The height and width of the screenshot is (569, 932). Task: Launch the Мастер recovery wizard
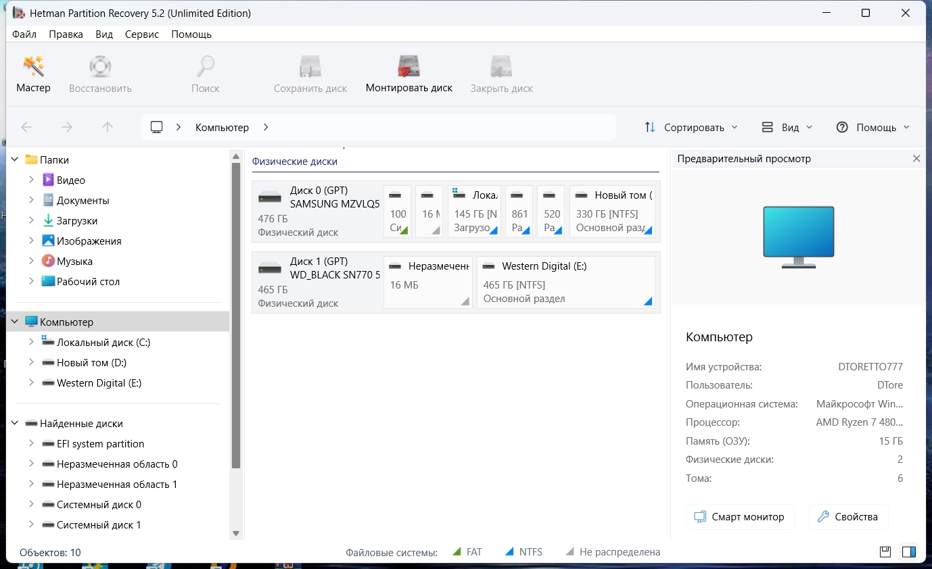(33, 74)
